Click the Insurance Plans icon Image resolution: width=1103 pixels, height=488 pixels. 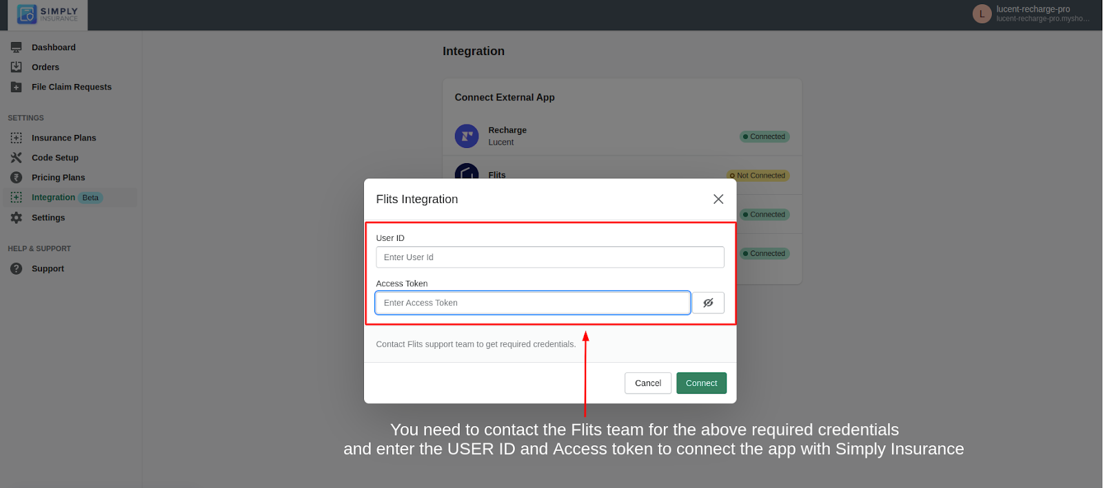pos(17,138)
